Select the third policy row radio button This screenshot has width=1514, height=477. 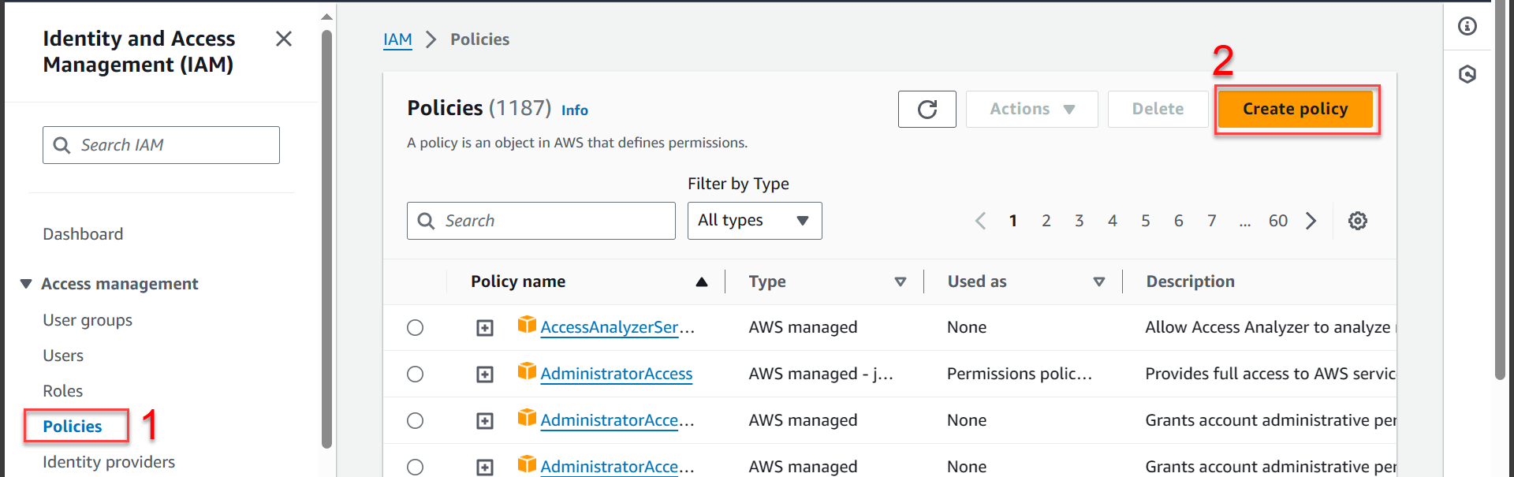click(x=415, y=421)
